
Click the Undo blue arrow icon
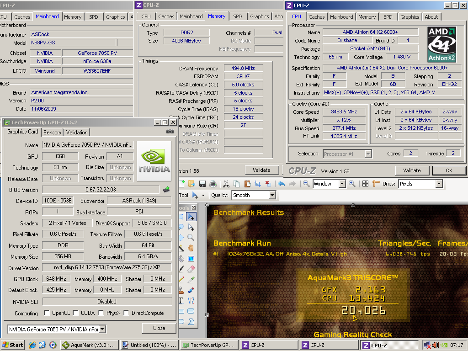pos(281,184)
